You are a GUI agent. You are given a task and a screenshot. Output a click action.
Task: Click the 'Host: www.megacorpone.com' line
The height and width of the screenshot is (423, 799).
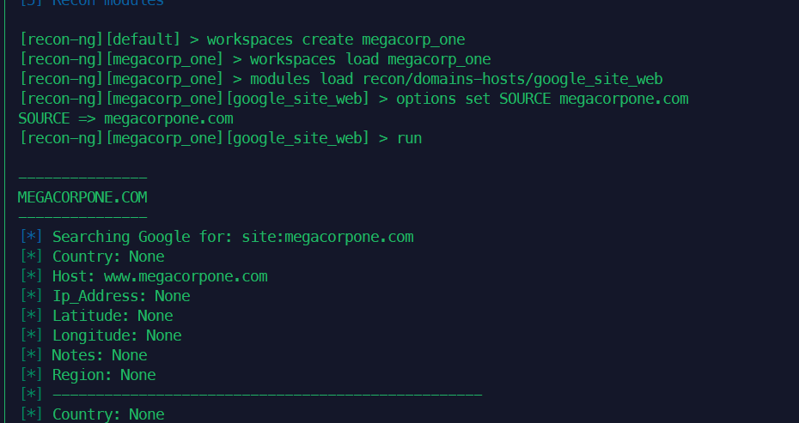[160, 276]
